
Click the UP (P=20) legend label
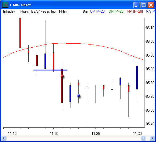(x=98, y=11)
